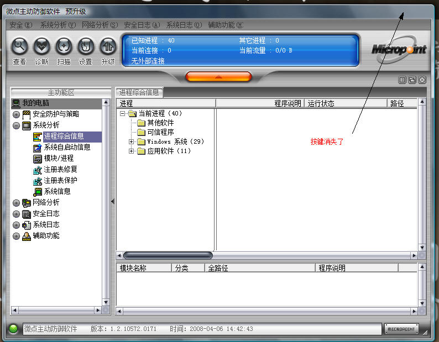Screen dimensions: 439x342
Task: Expand the 安全日志 node
Action: [x=16, y=214]
